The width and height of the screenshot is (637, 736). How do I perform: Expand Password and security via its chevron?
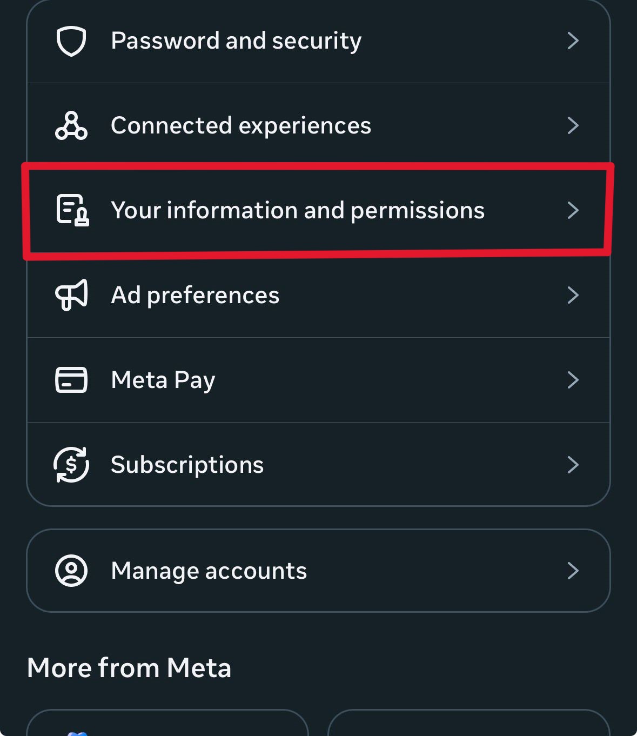coord(573,41)
